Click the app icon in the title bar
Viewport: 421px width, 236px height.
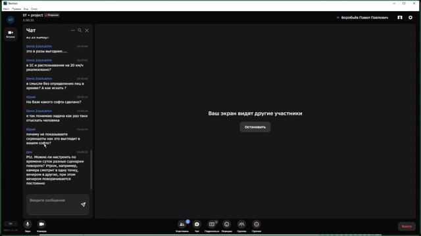[5, 3]
